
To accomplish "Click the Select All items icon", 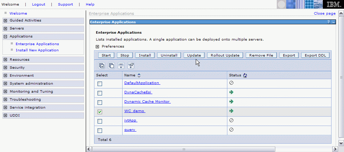I will 102,65.
